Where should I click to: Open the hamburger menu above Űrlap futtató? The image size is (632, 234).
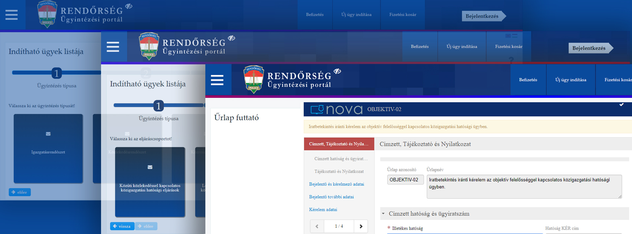(x=217, y=80)
